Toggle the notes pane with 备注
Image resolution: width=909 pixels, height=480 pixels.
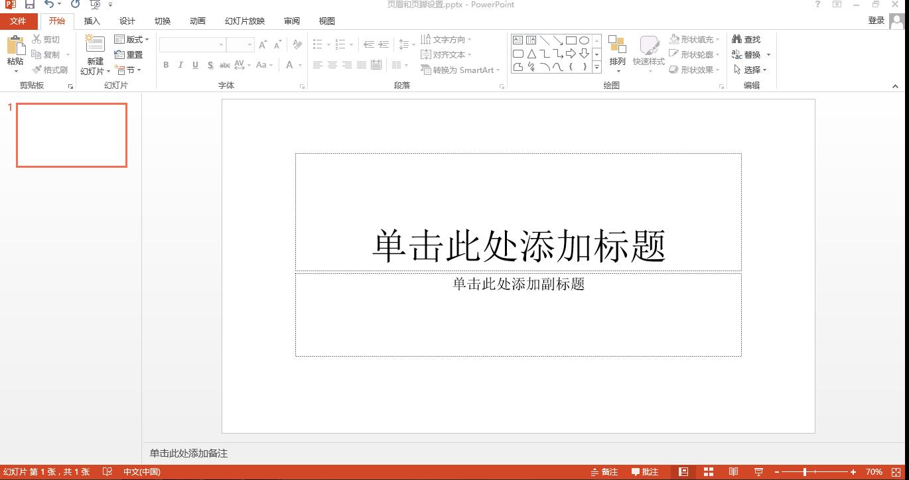604,472
